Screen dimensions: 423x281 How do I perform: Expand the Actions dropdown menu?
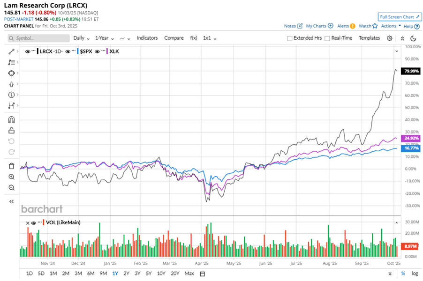pos(391,26)
